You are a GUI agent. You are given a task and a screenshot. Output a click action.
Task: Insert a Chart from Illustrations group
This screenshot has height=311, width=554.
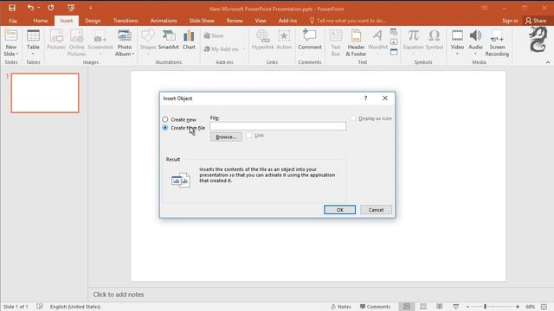189,35
